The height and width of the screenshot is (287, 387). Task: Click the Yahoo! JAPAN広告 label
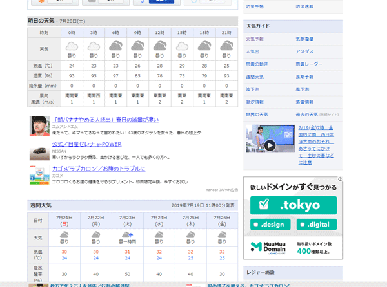[x=222, y=190]
